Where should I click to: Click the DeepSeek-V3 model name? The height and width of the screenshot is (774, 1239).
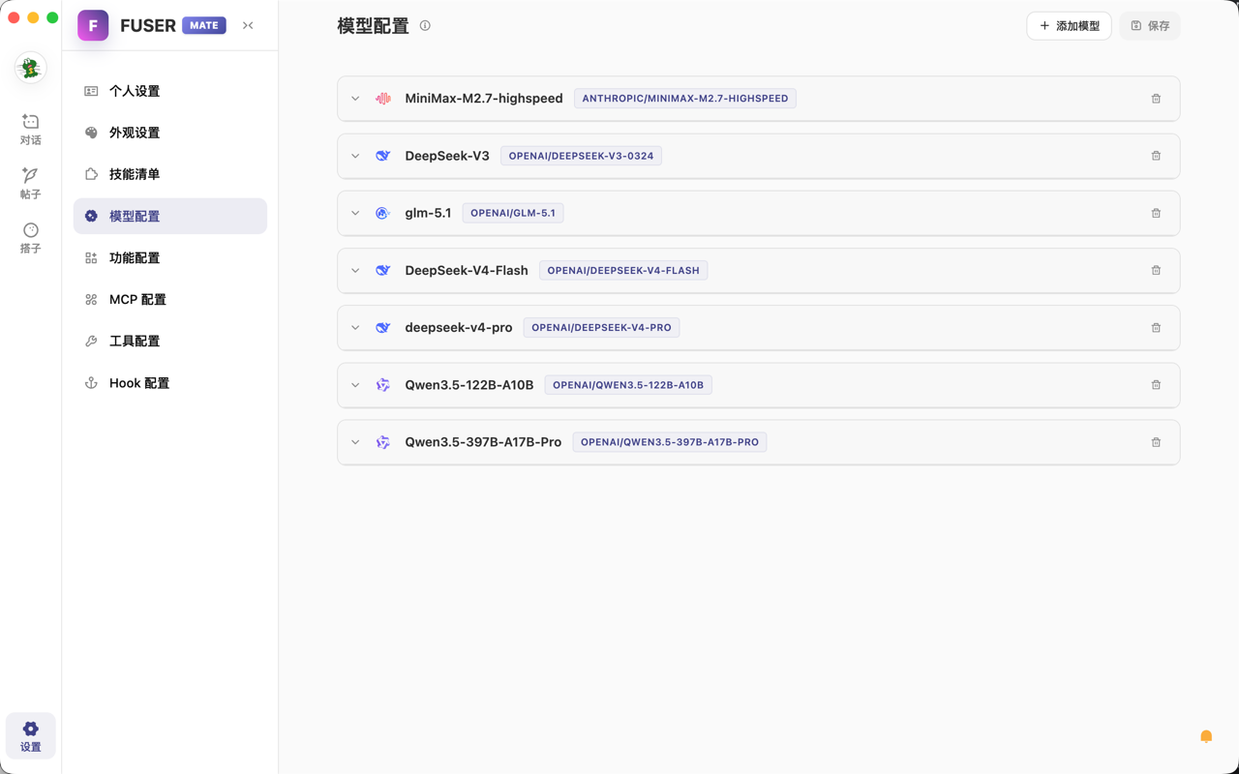coord(447,156)
